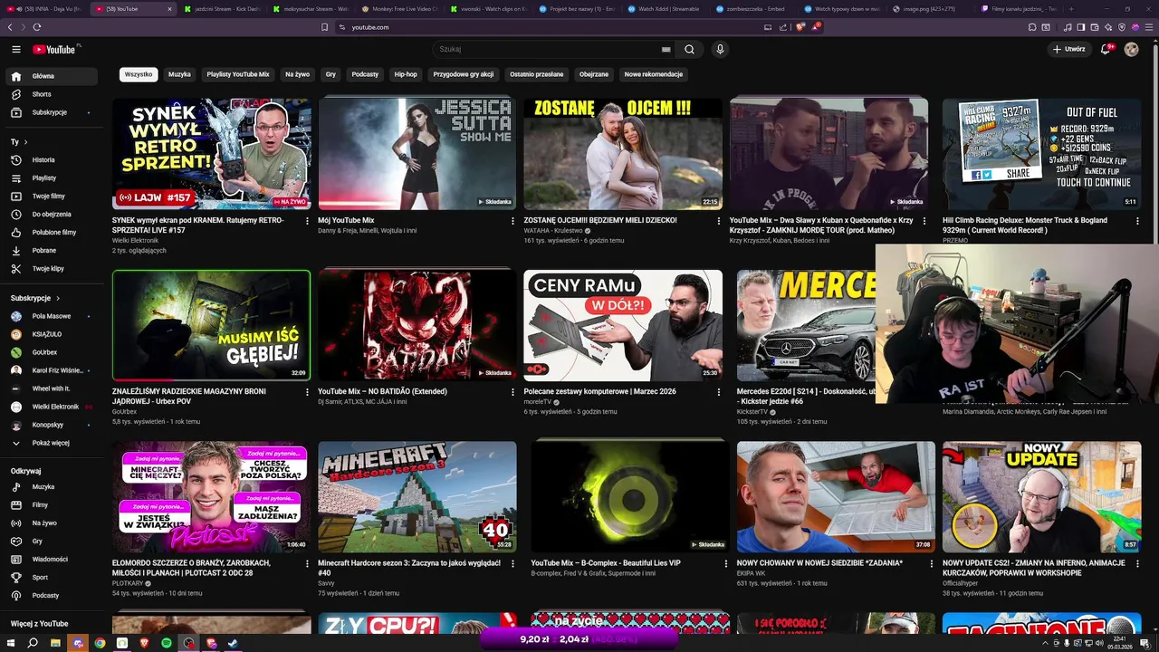The image size is (1159, 652).
Task: Open the Brave Shields icon in address bar
Action: point(800,27)
